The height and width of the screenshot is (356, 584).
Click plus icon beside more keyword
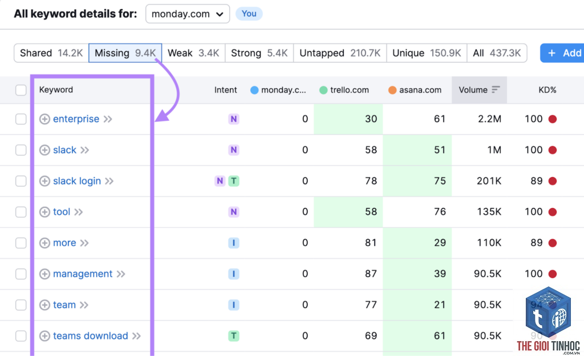pos(44,243)
